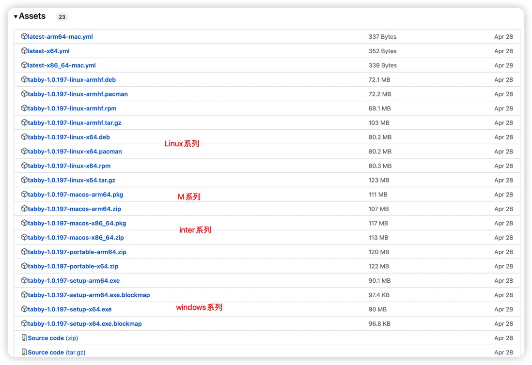Click the 72.1 MB size value
Viewport: 532px width, 365px height.
pos(379,80)
